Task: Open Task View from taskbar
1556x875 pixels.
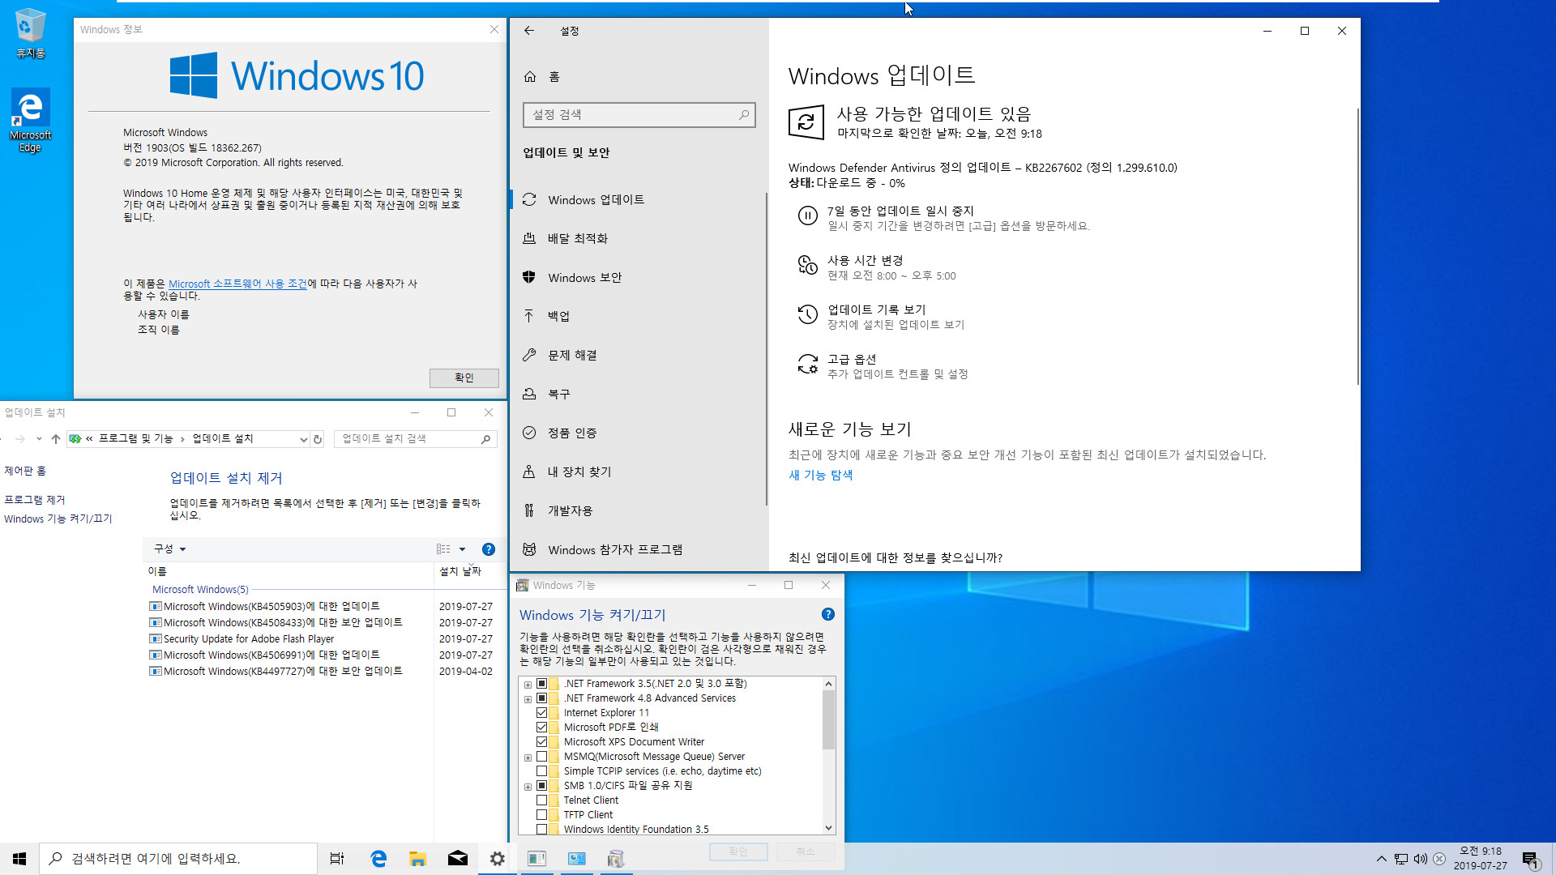Action: (337, 859)
